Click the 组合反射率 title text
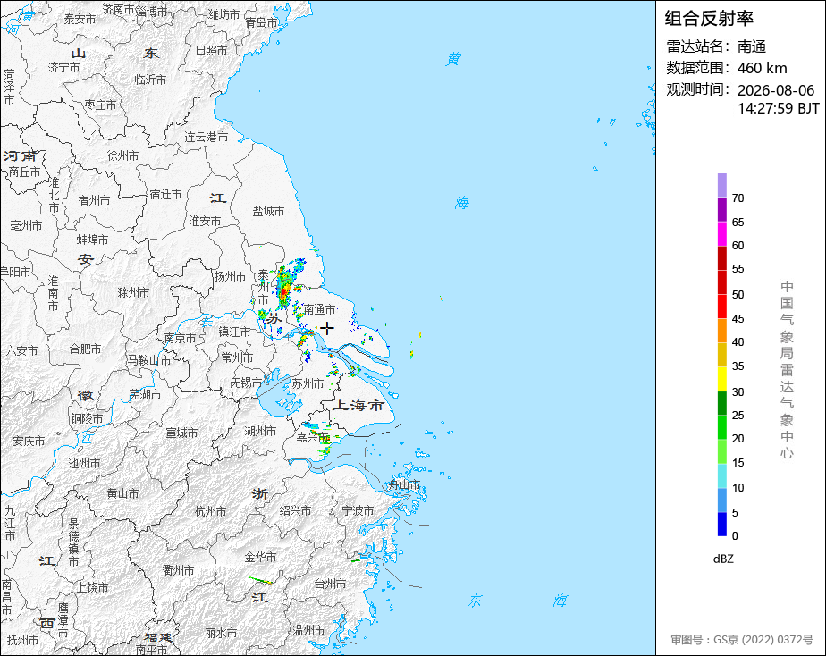 coord(709,19)
